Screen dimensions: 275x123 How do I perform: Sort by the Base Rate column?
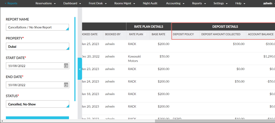click(160, 34)
